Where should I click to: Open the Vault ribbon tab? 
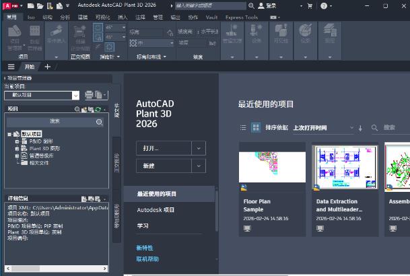pos(211,18)
